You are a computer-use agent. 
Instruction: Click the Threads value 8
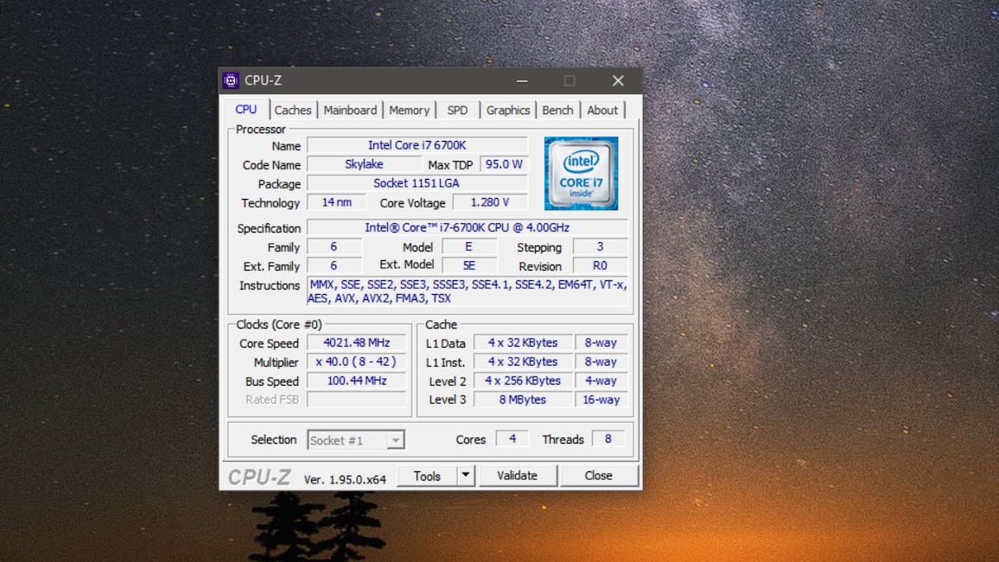point(608,439)
